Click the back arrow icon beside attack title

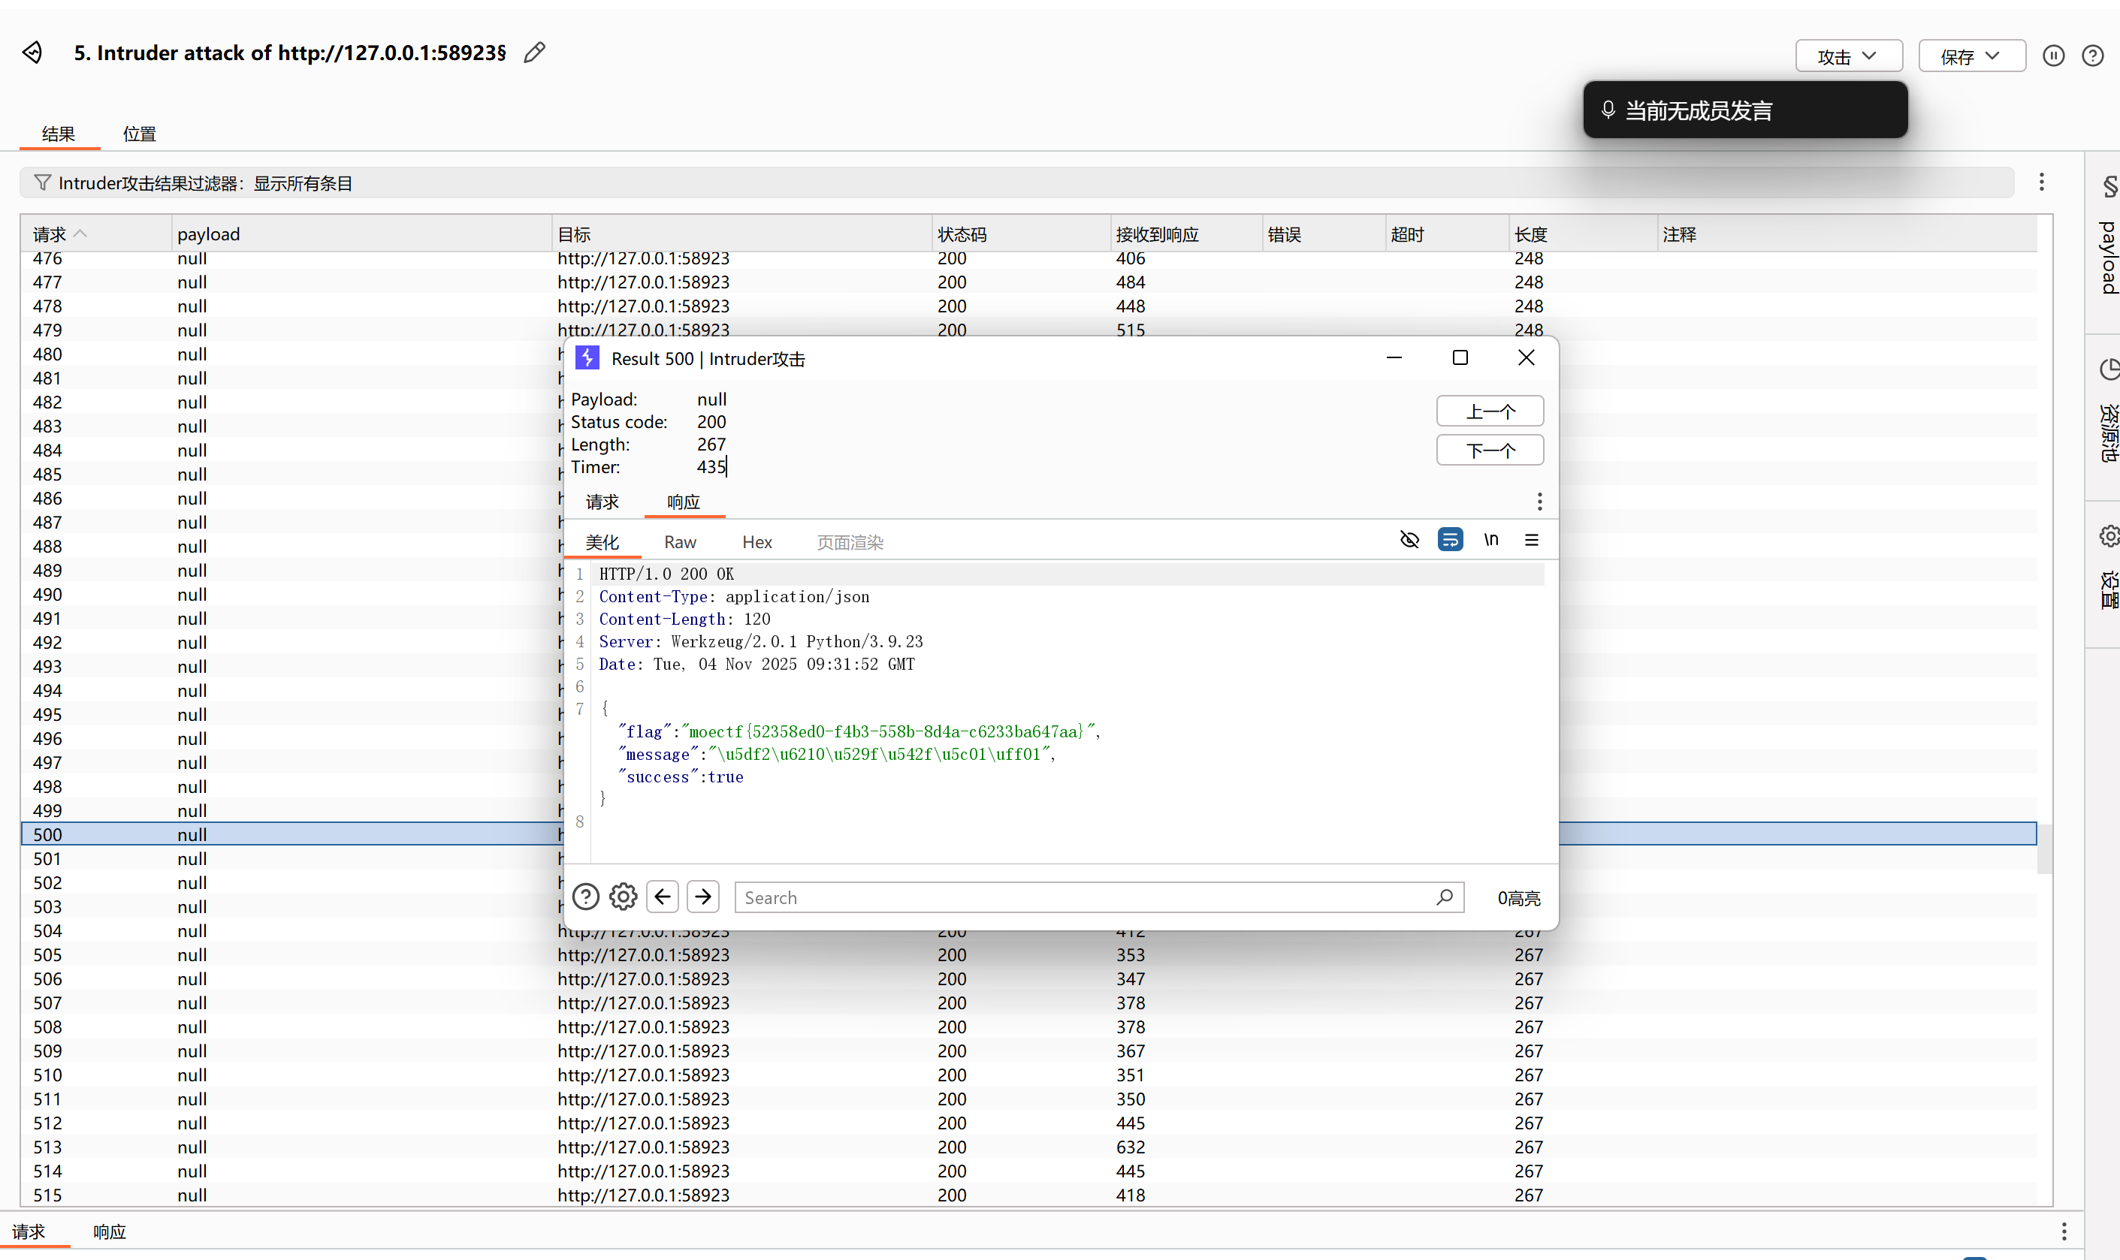click(32, 53)
